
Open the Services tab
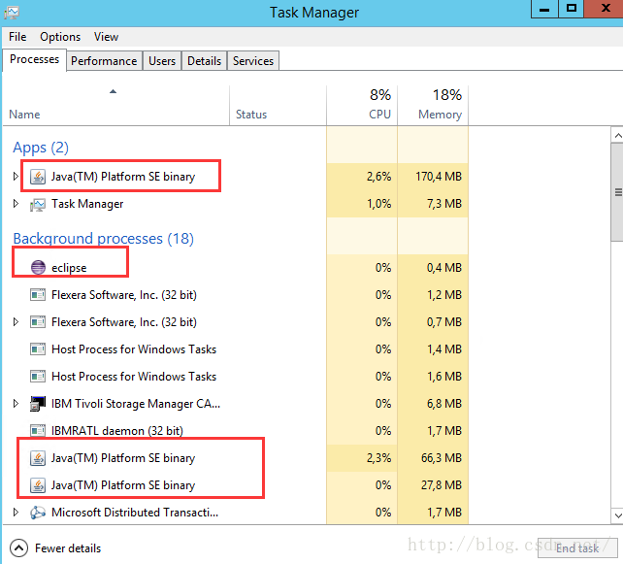point(253,61)
